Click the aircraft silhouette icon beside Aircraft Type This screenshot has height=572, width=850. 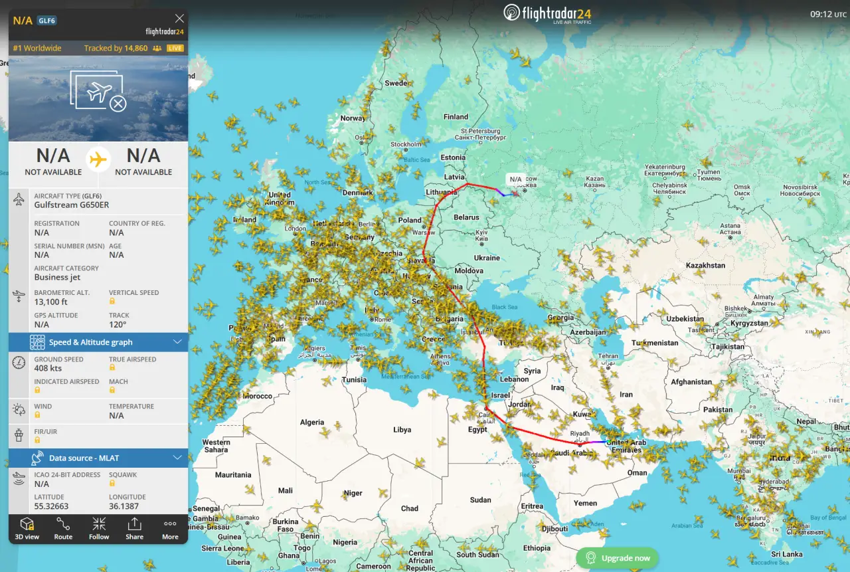pos(19,199)
